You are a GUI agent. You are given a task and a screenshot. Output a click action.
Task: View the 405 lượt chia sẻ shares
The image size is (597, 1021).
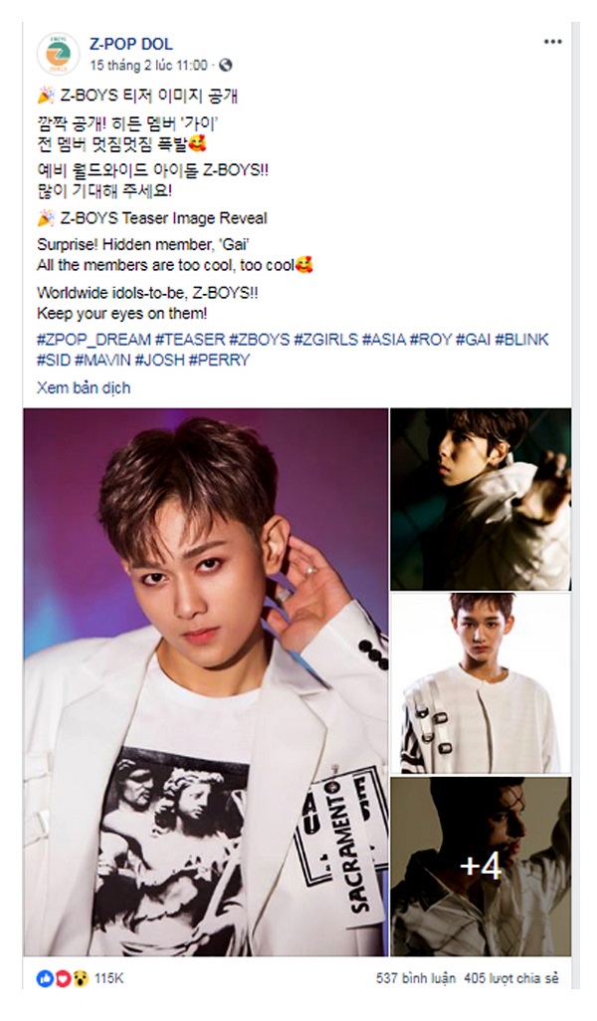[x=511, y=978]
